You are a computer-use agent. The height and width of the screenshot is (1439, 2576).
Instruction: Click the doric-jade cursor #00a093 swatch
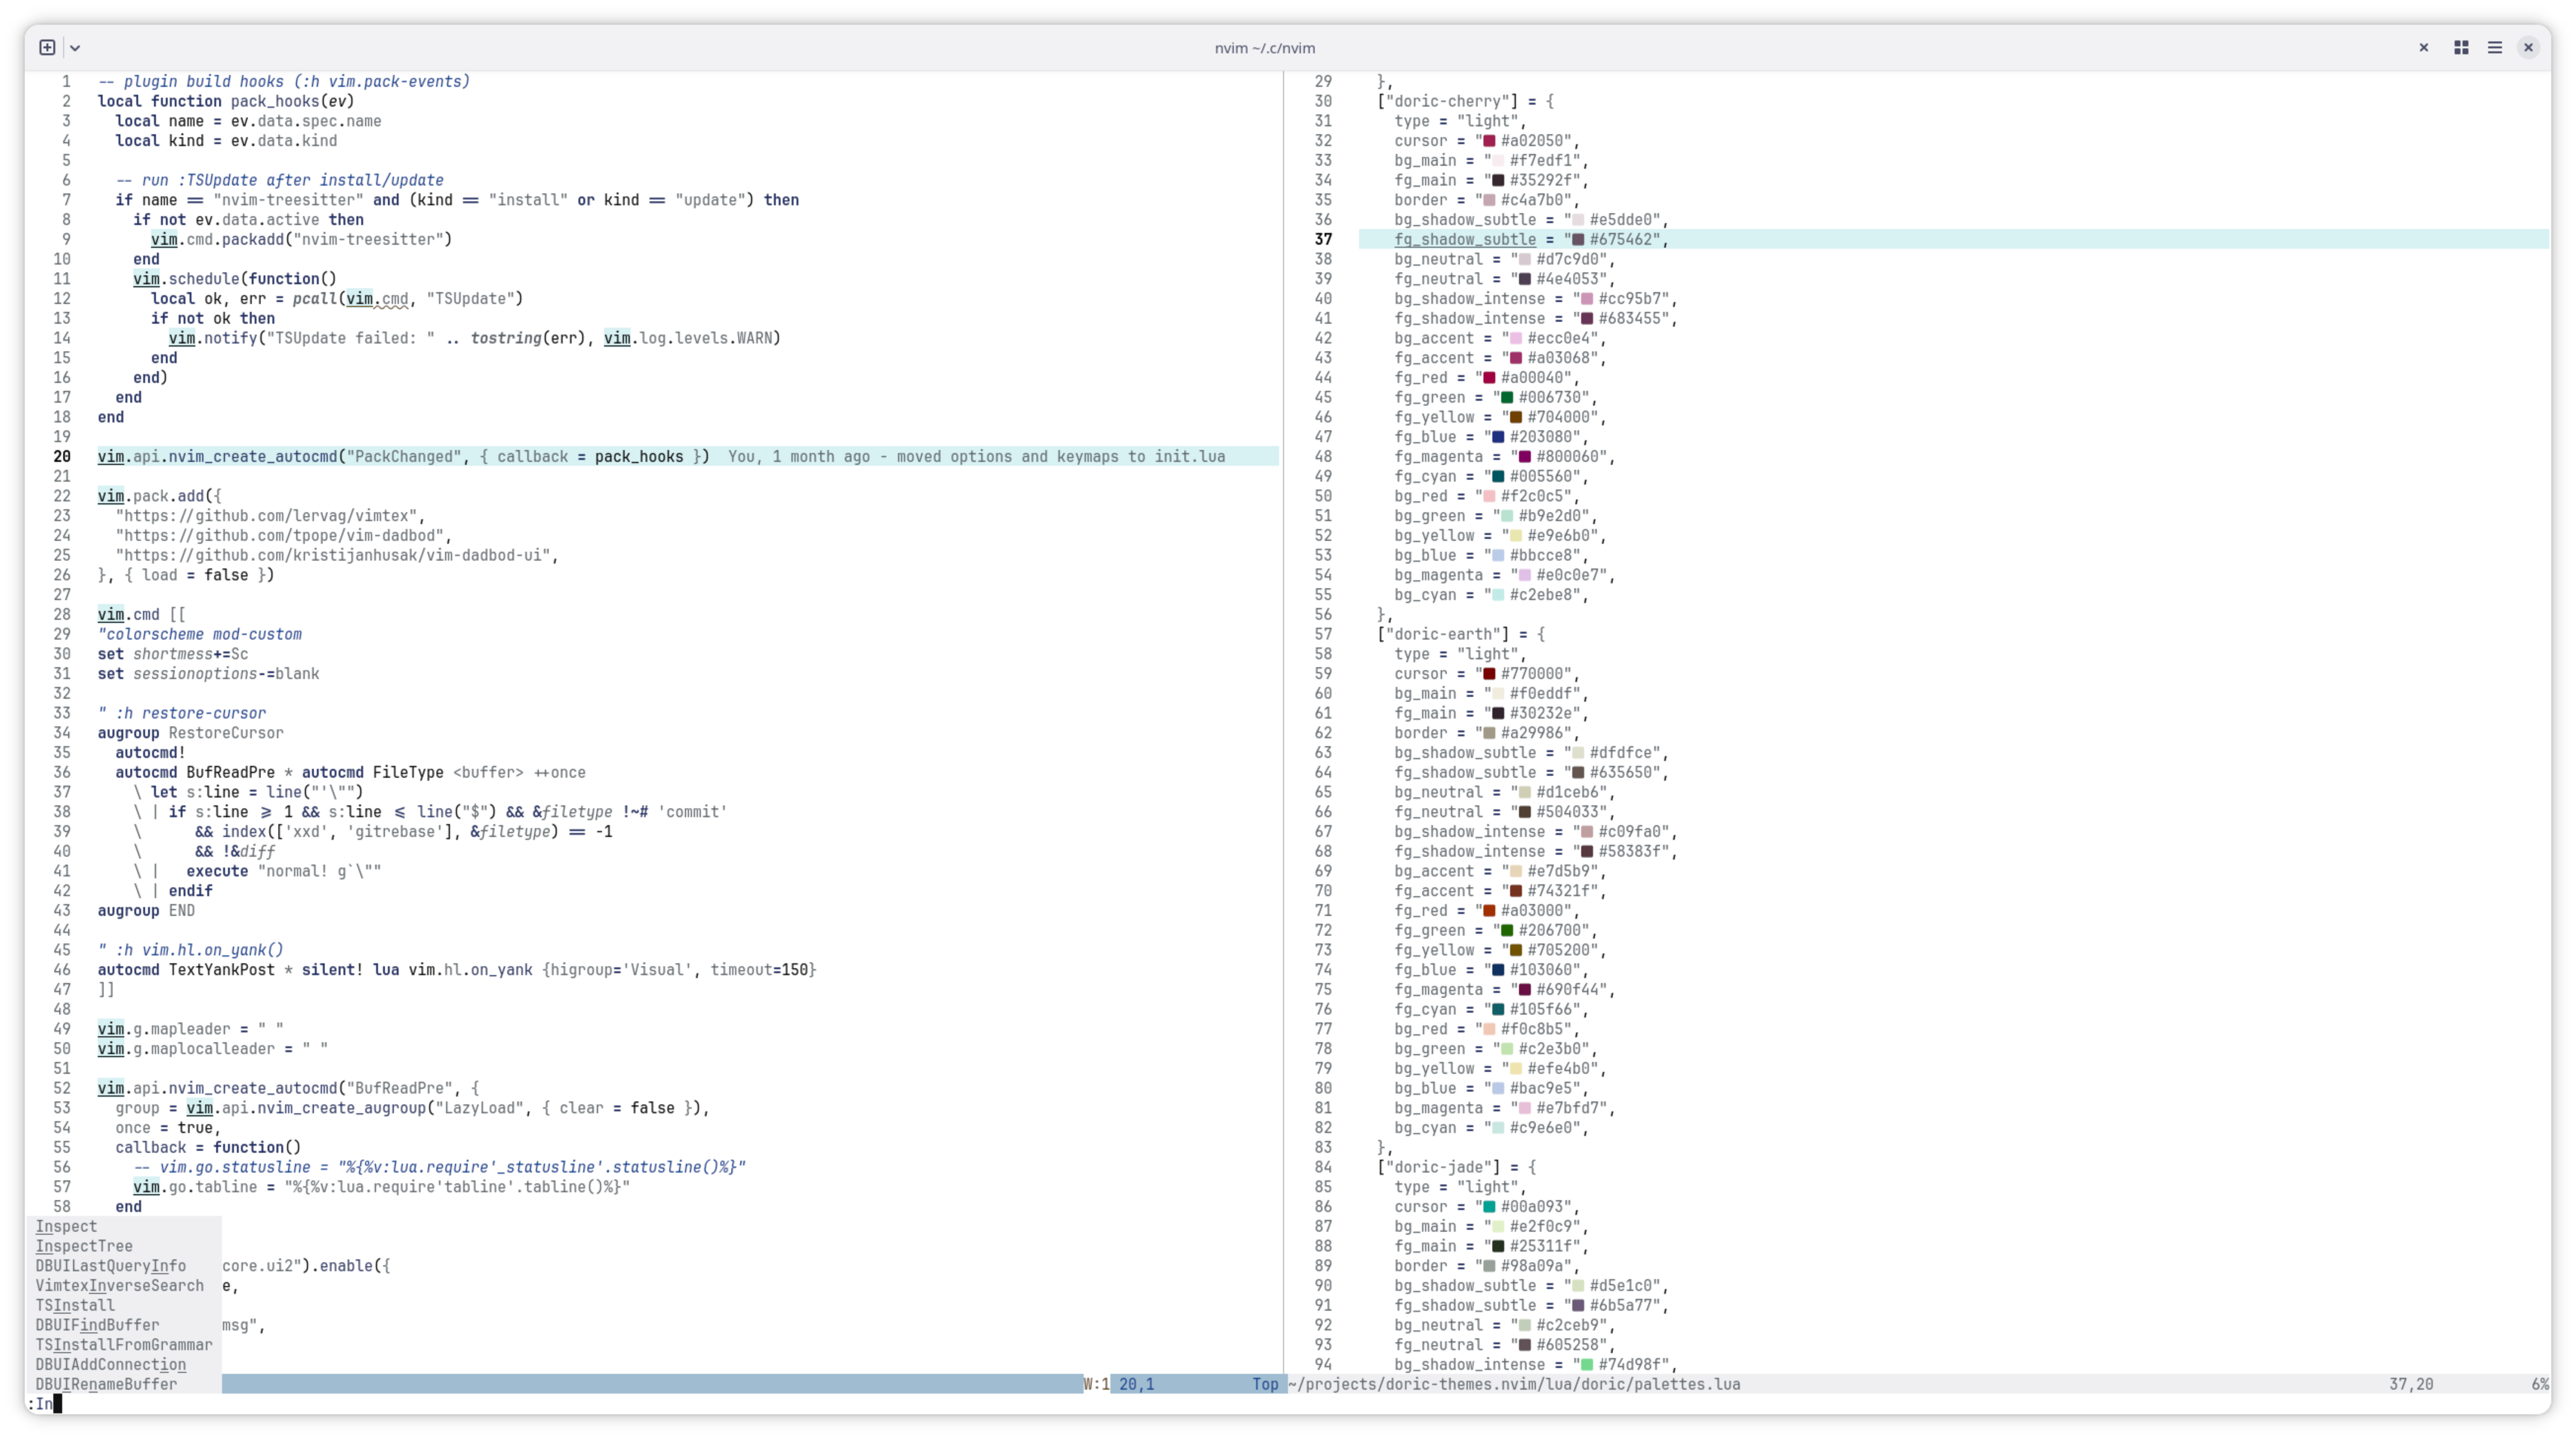(1489, 1207)
